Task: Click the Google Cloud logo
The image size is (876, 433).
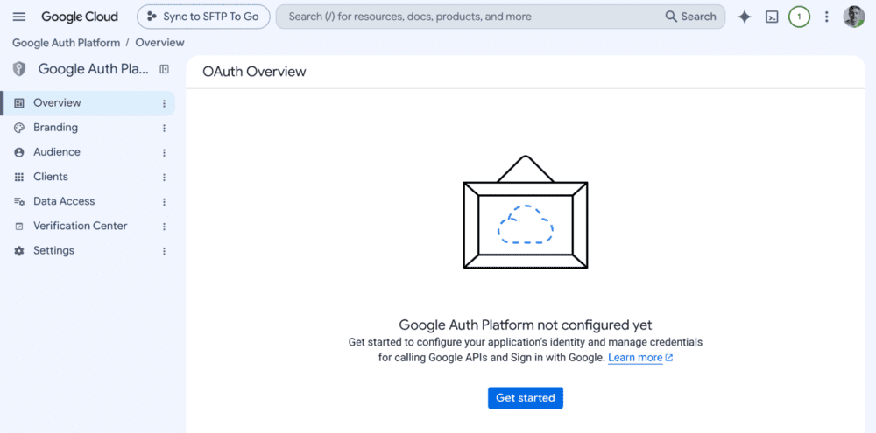Action: click(x=80, y=17)
